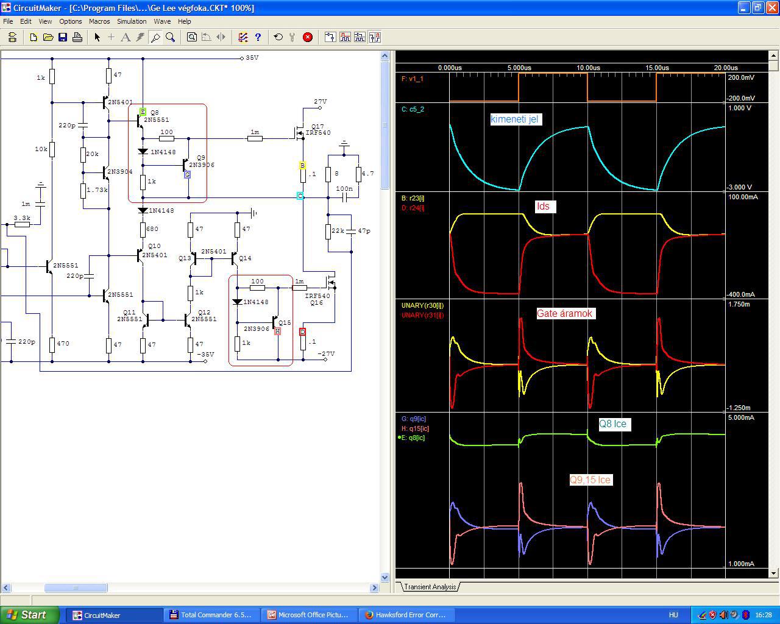Screen dimensions: 780x624
Task: Select the Probe tool
Action: (x=155, y=37)
